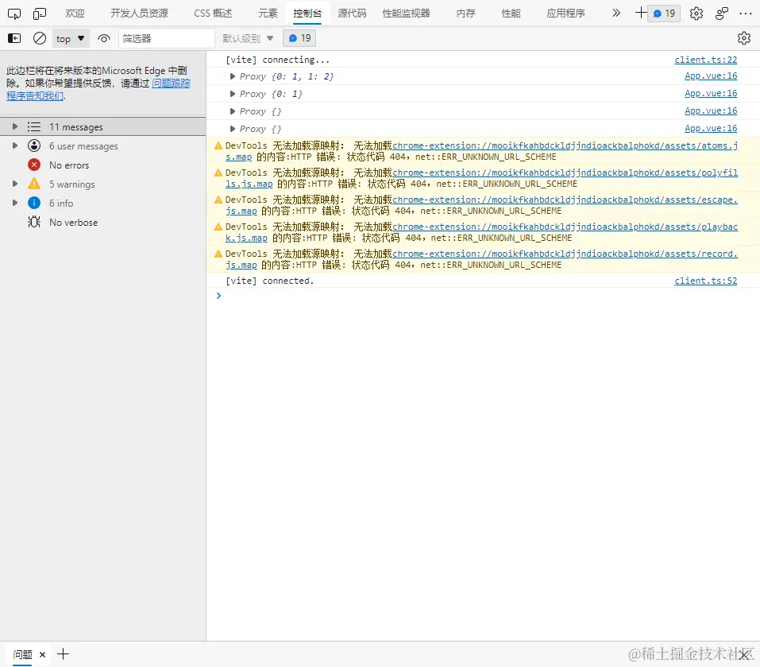Switch to the 源代码 tab

[352, 13]
